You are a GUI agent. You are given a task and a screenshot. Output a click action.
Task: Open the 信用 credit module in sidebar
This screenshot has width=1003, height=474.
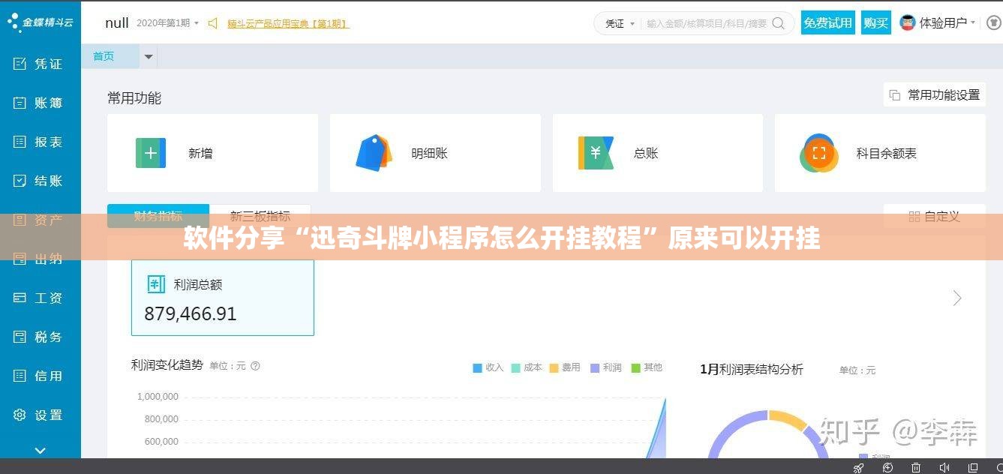(39, 376)
